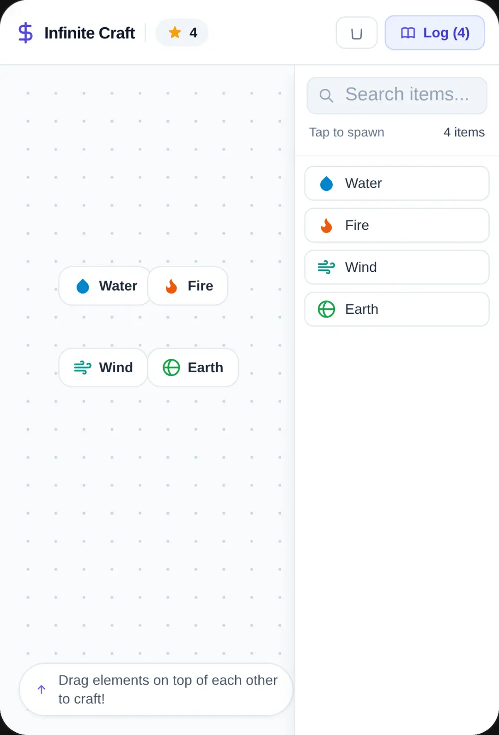Open the Log (4) panel
The image size is (499, 735).
435,33
